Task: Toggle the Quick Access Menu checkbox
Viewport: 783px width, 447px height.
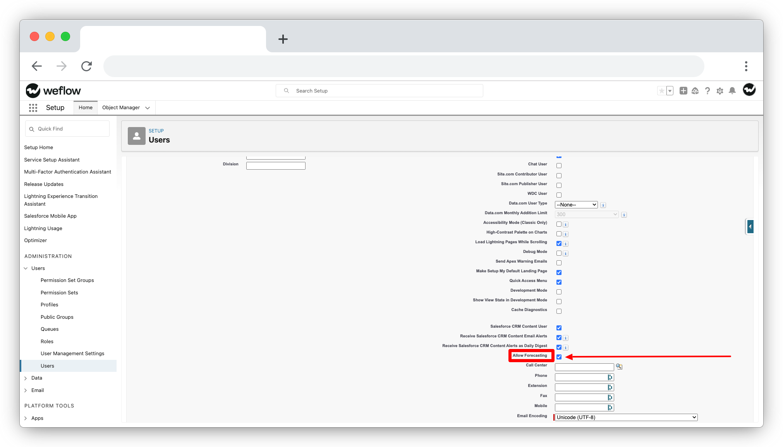Action: tap(559, 282)
